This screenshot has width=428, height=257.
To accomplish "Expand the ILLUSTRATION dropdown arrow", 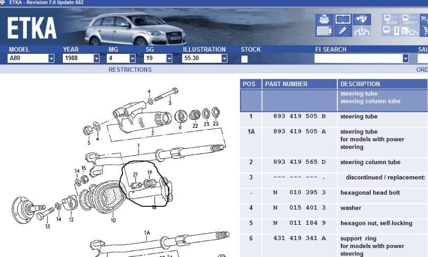I will 224,58.
